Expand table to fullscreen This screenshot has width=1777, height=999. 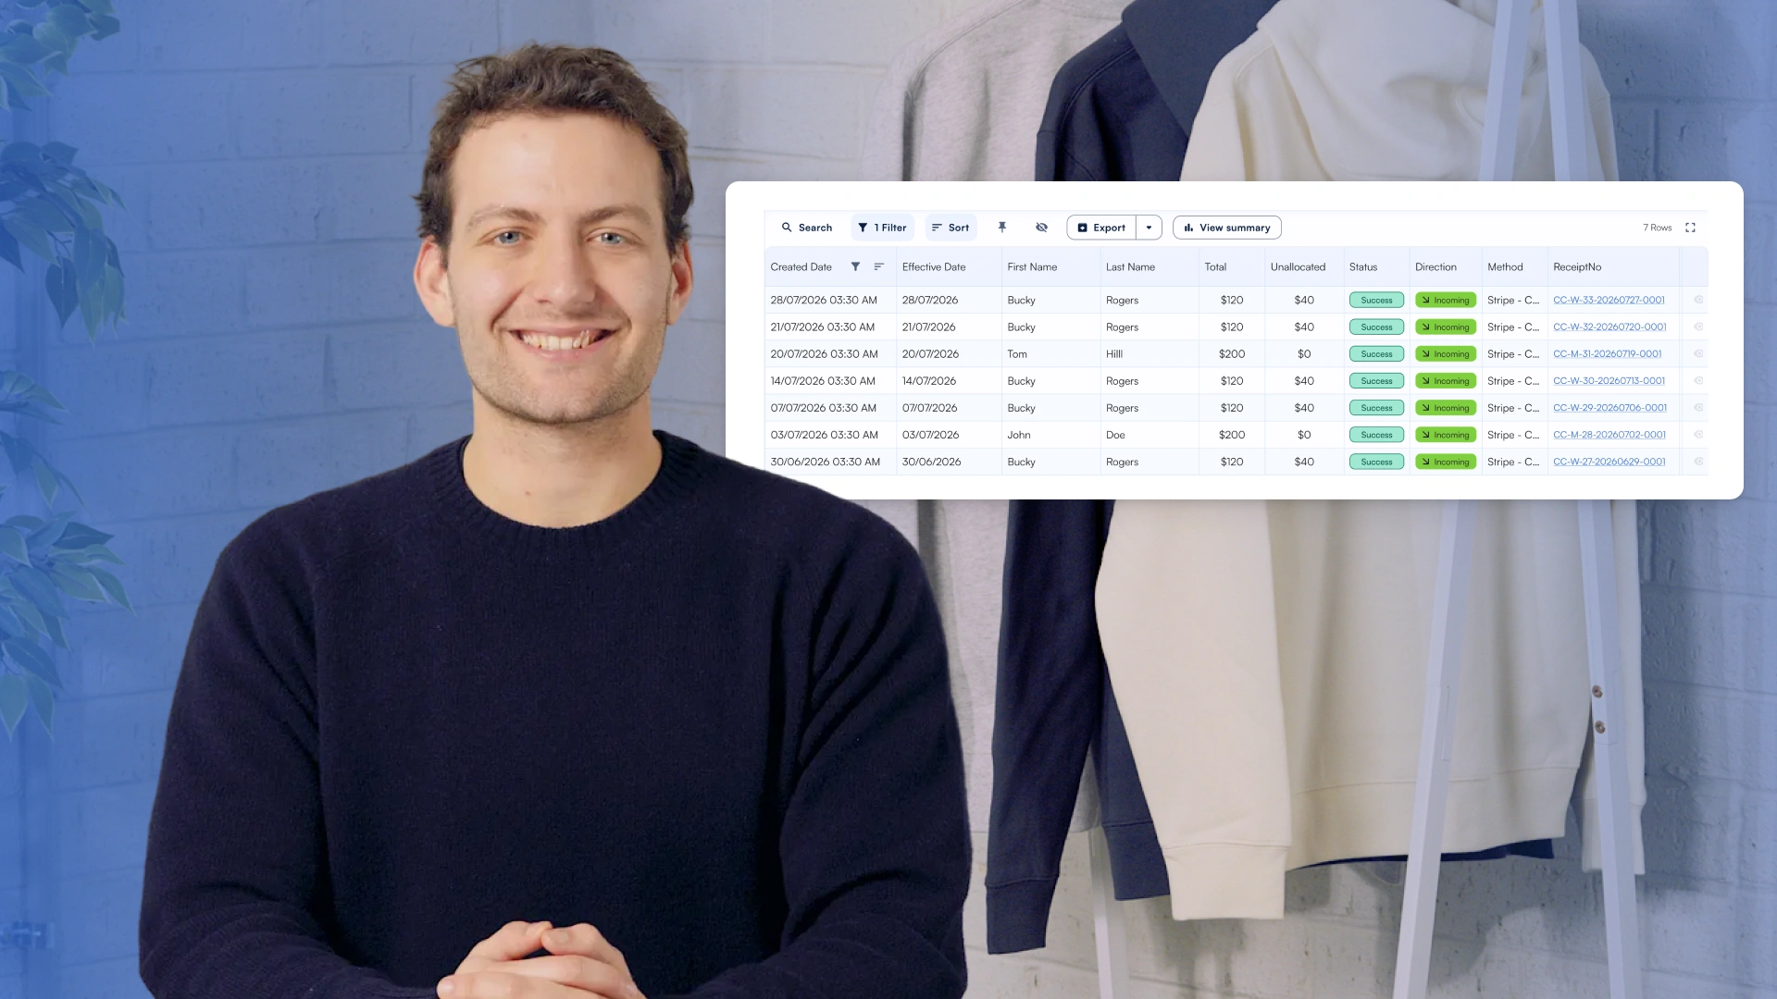tap(1690, 228)
